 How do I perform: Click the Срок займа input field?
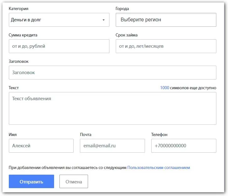tap(166, 46)
